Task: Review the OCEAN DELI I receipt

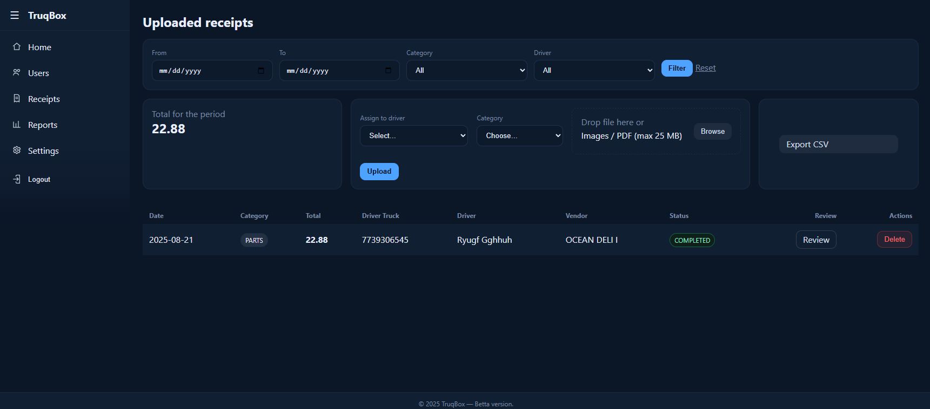Action: pyautogui.click(x=815, y=240)
